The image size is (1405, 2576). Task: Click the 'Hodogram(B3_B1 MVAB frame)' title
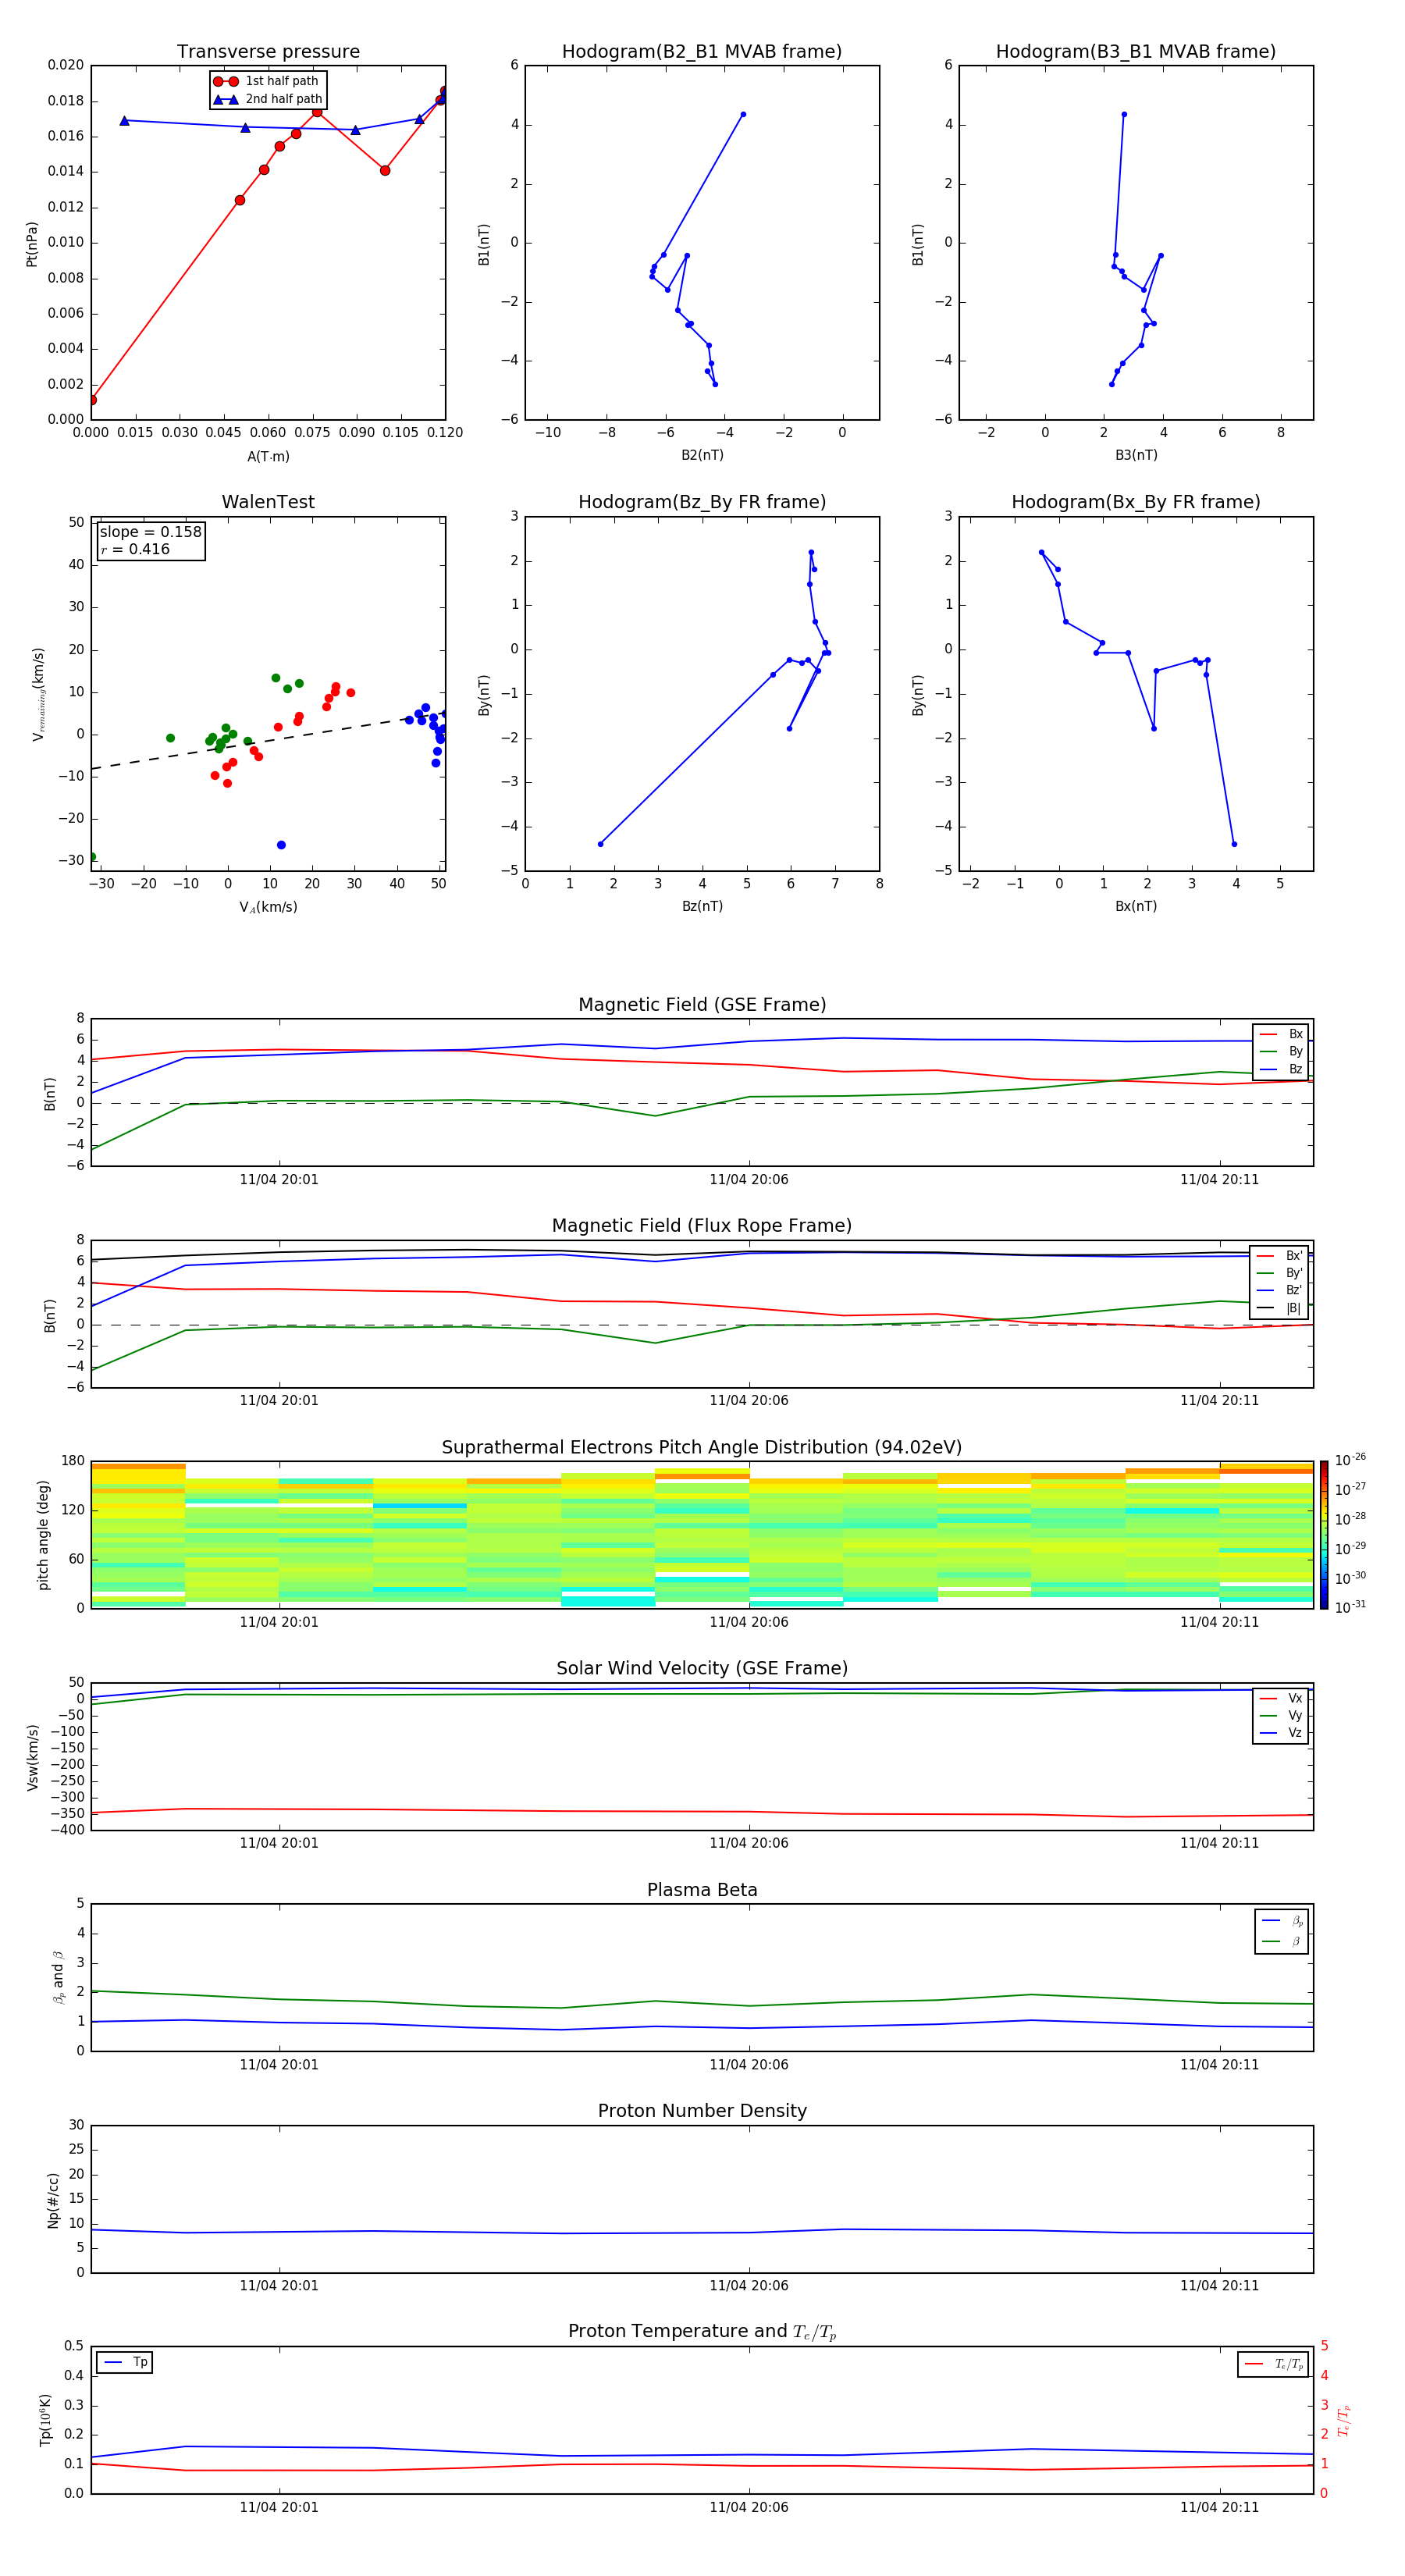tap(1136, 52)
